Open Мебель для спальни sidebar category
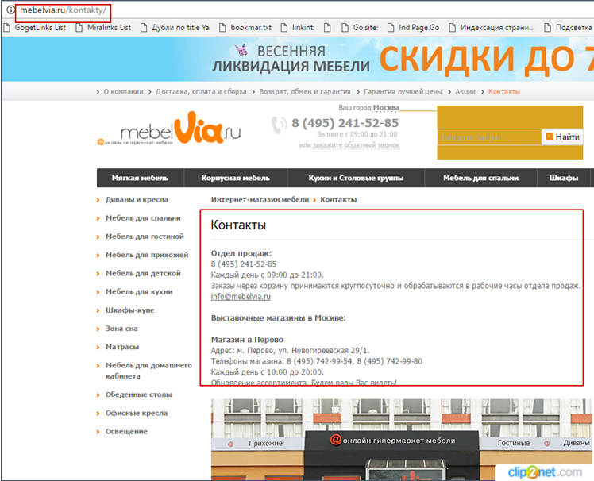This screenshot has height=481, width=594. click(143, 218)
